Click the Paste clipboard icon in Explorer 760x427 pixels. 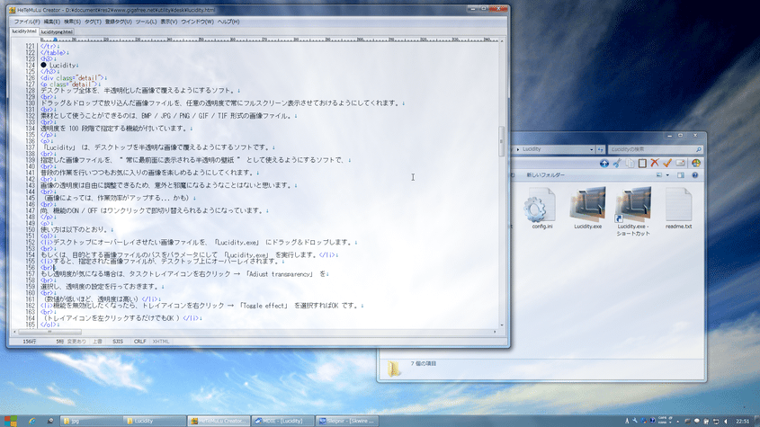[x=642, y=164]
